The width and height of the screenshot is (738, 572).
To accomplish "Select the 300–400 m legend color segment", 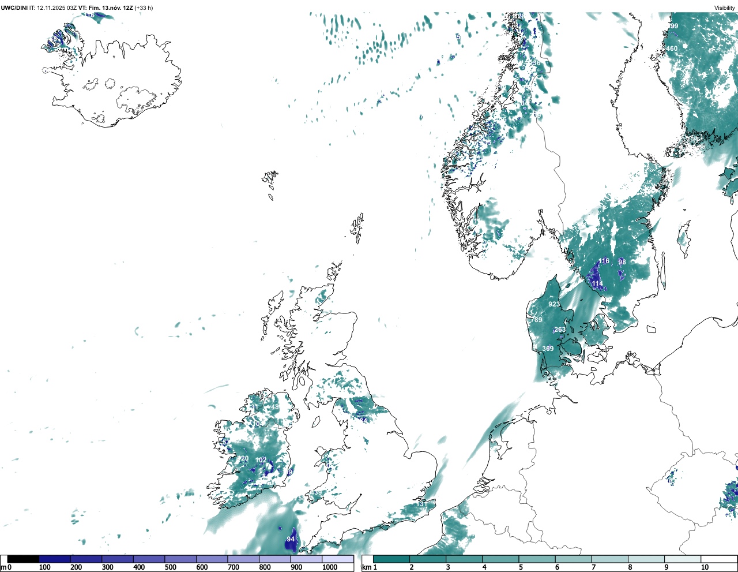I will [118, 559].
